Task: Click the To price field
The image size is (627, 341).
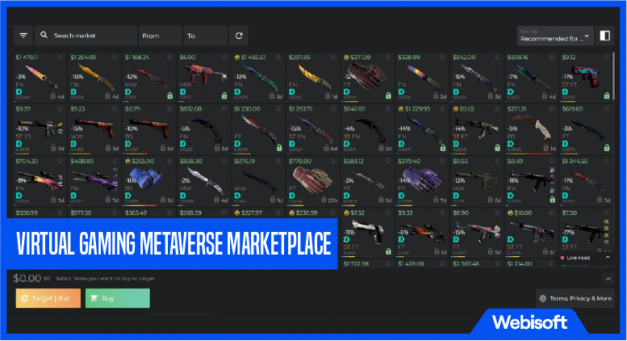Action: 206,36
